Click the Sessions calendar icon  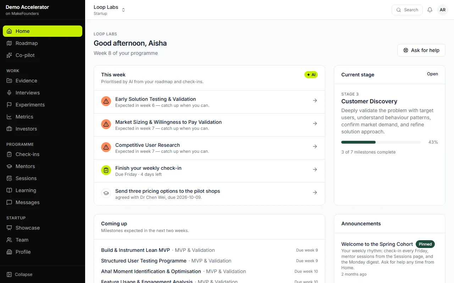9,178
